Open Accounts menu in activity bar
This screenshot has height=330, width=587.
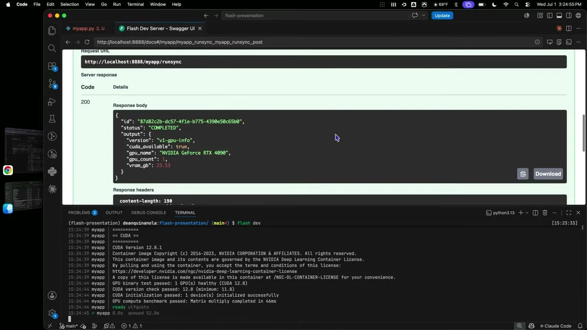click(x=52, y=296)
